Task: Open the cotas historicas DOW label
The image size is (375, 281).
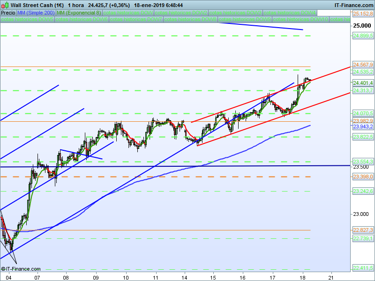Action: 128,13
